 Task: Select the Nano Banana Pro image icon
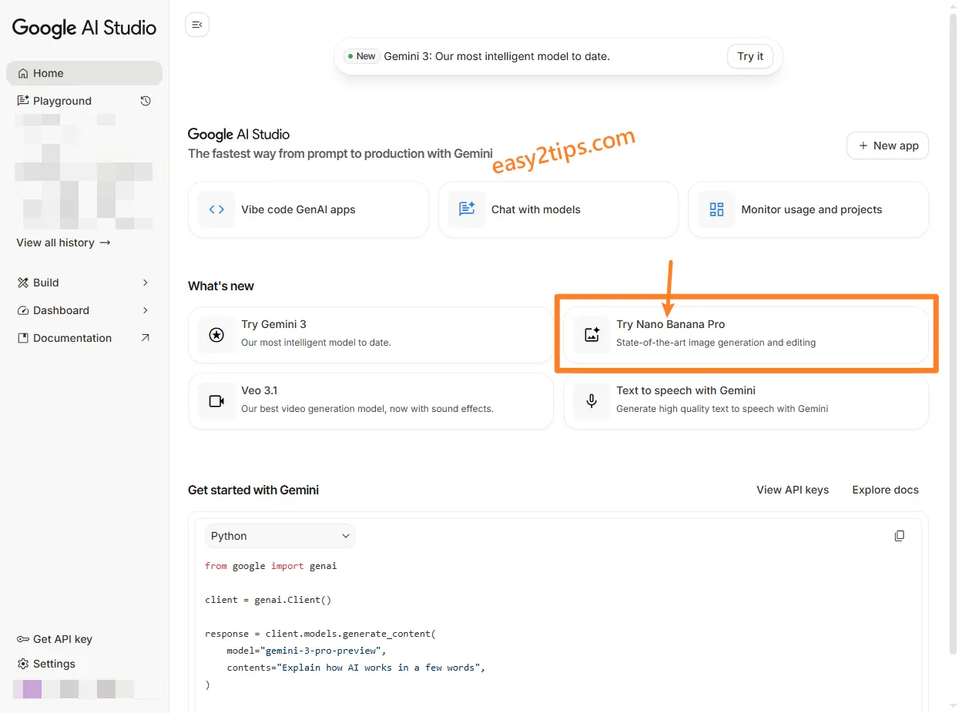click(x=591, y=335)
